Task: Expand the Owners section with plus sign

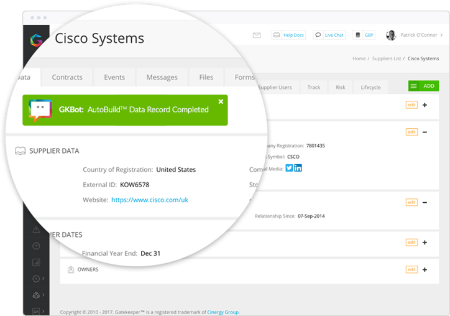Action: 425,269
